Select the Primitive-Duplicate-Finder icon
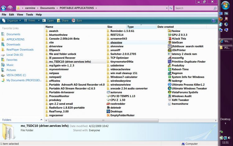The height and width of the screenshot is (146, 233). (x=169, y=62)
